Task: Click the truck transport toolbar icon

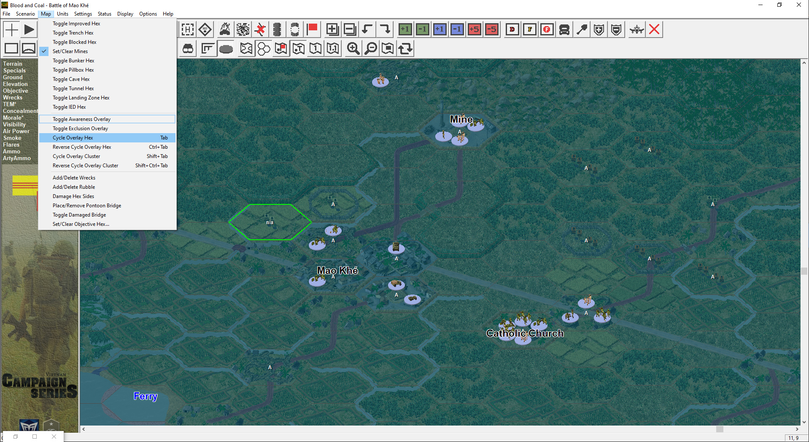Action: (x=564, y=29)
